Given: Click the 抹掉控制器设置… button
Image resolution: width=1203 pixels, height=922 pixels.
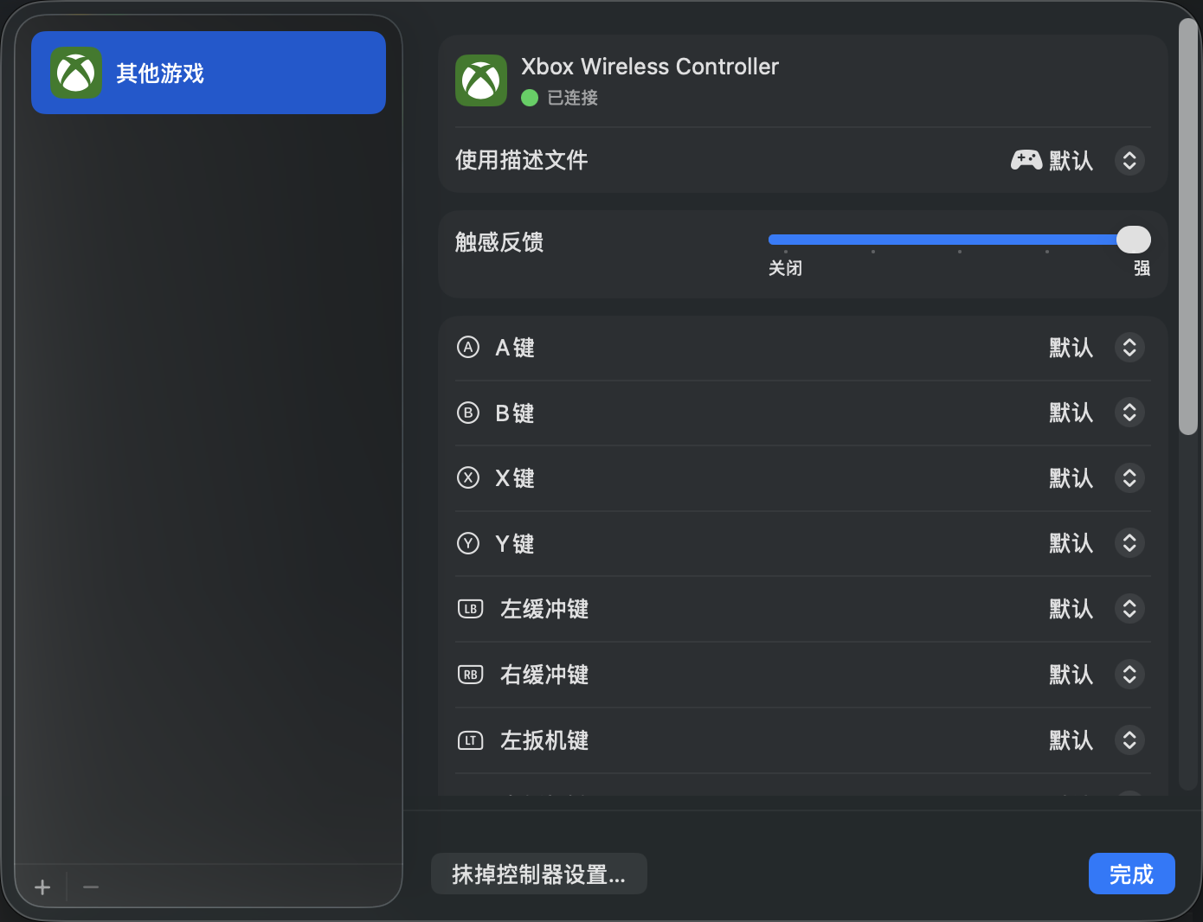Looking at the screenshot, I should click(538, 874).
